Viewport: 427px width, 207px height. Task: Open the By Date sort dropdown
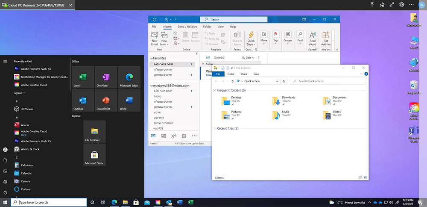tap(248, 58)
